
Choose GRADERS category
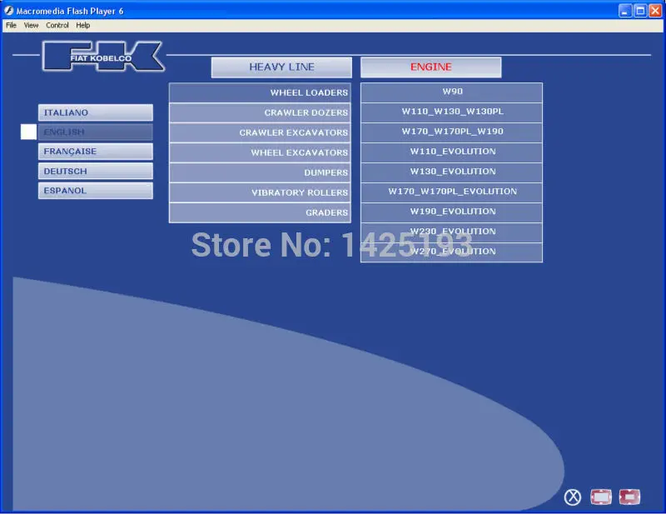(260, 212)
